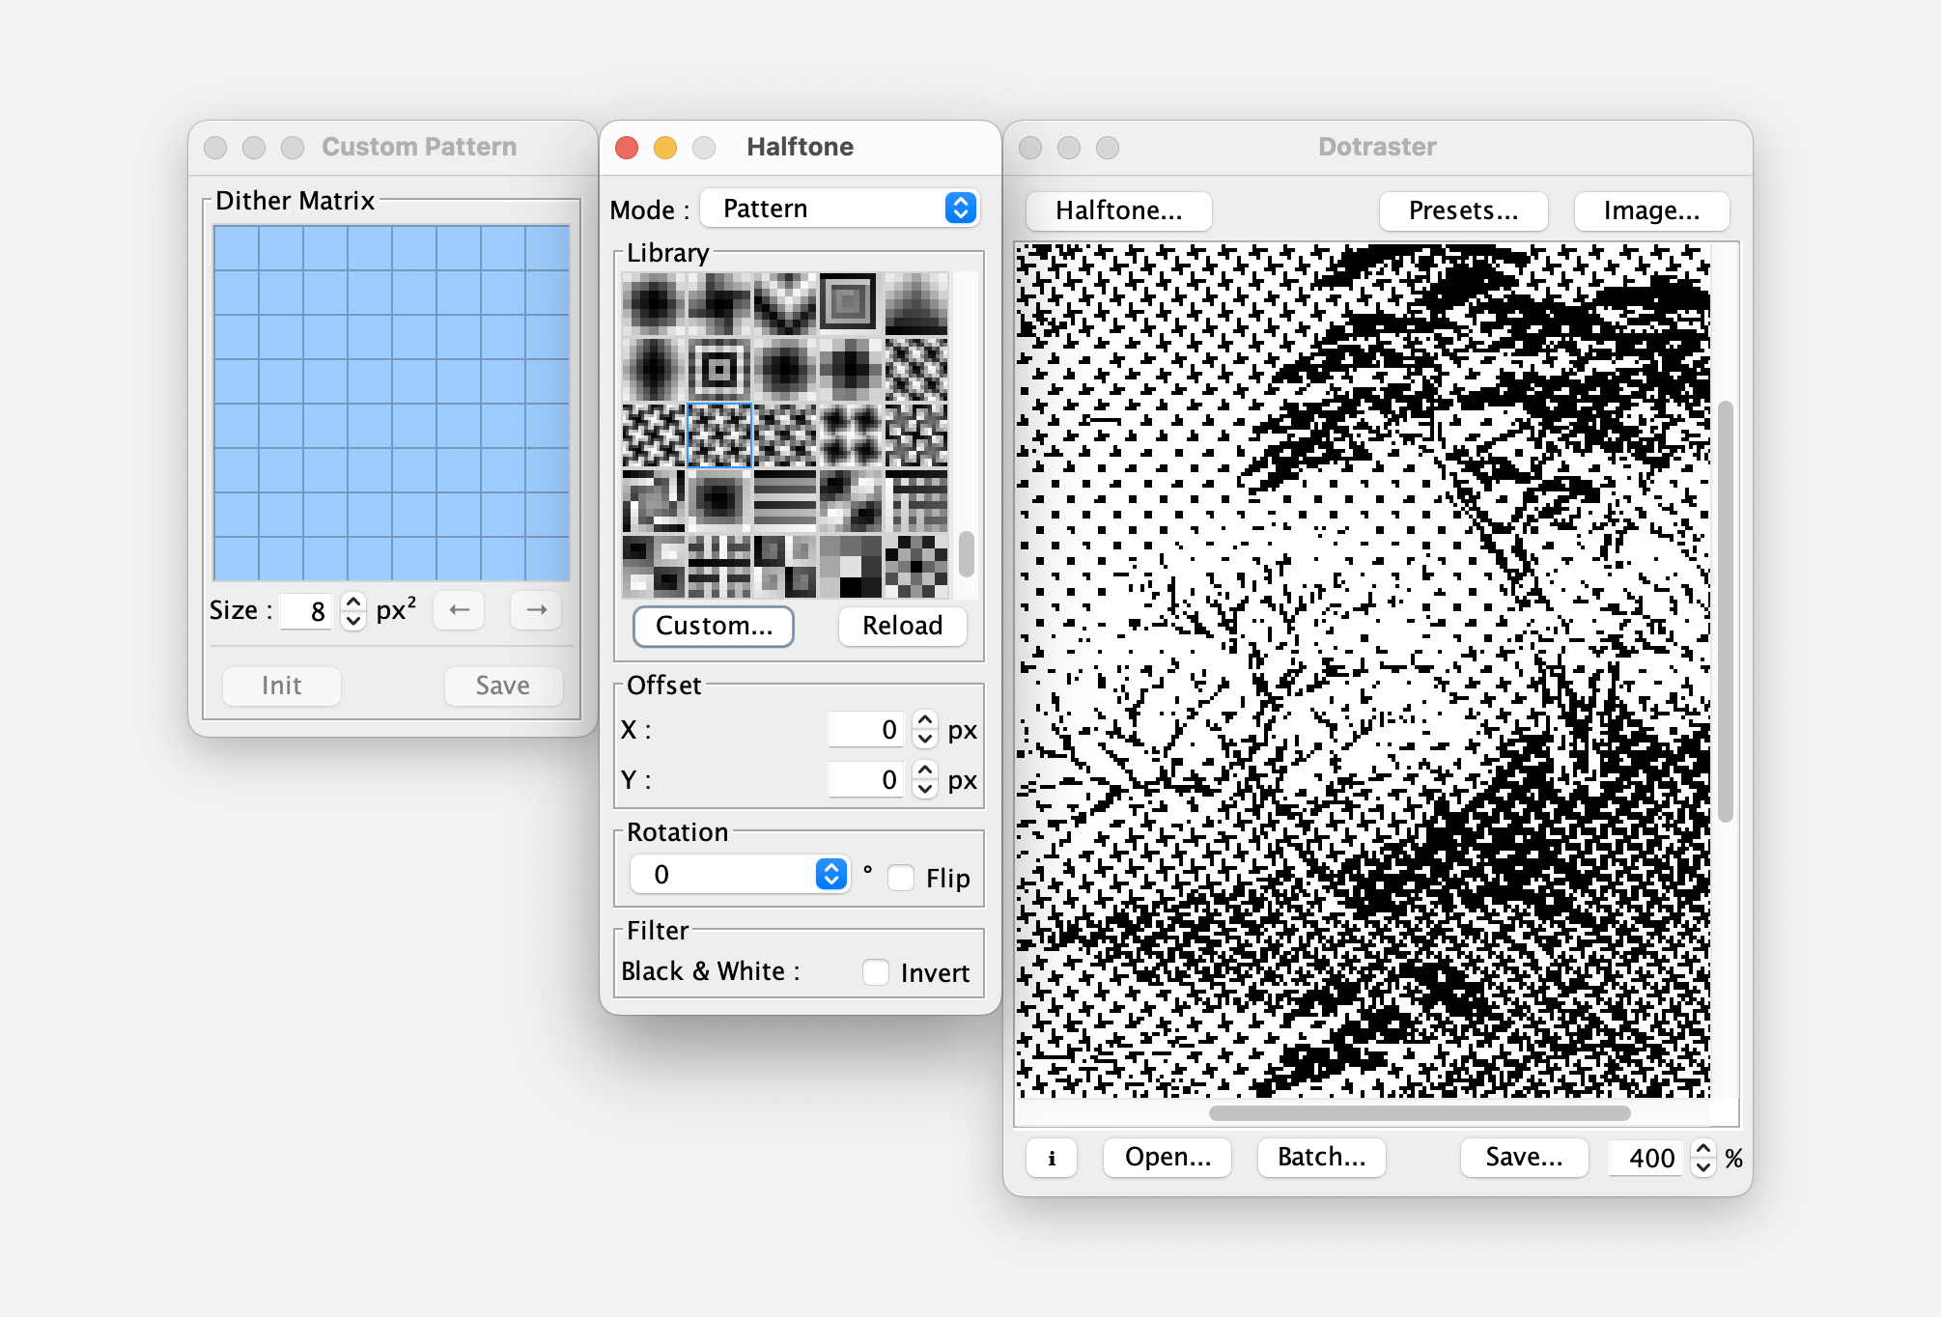Image resolution: width=1941 pixels, height=1317 pixels.
Task: Select the horizontal stripes pattern thumbnail
Action: pyautogui.click(x=784, y=499)
